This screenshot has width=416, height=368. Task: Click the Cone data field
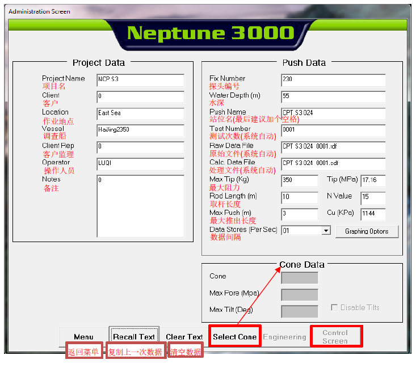click(x=300, y=278)
